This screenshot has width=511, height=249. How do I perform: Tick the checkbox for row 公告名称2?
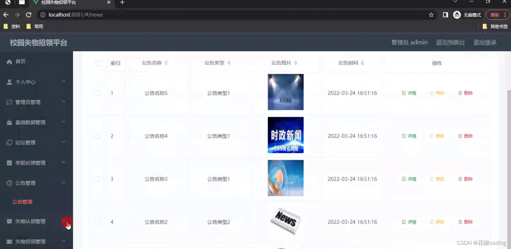97,222
